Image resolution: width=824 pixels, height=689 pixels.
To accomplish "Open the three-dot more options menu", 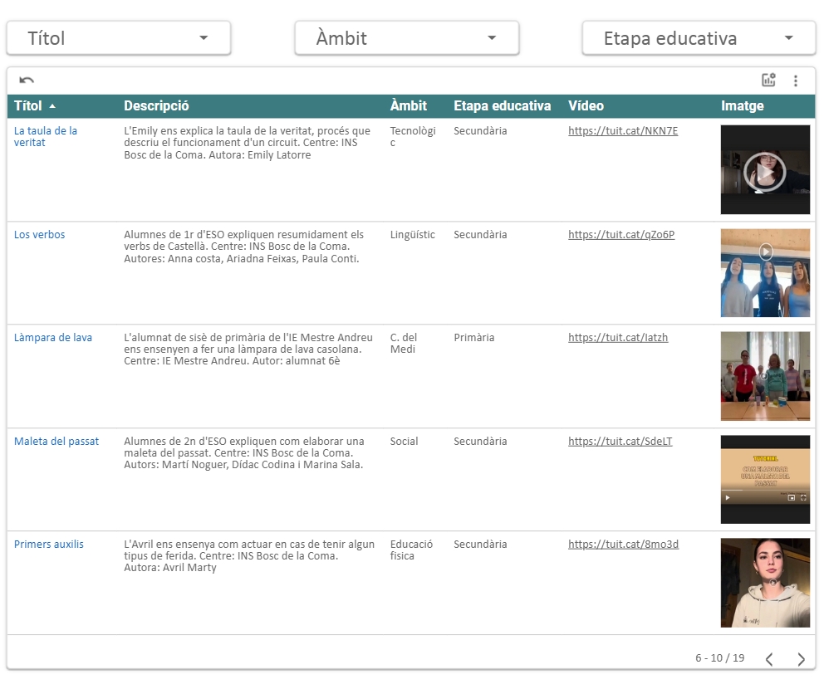I will [796, 81].
